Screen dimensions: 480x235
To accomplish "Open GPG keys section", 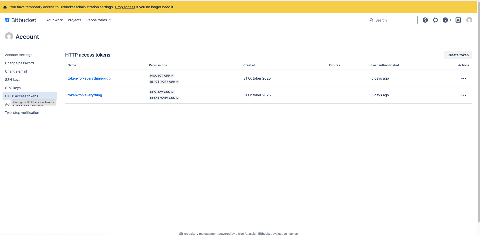I will (x=13, y=88).
